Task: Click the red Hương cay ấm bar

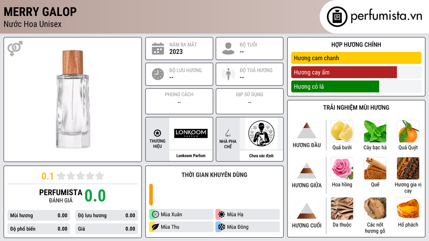Action: [x=344, y=72]
